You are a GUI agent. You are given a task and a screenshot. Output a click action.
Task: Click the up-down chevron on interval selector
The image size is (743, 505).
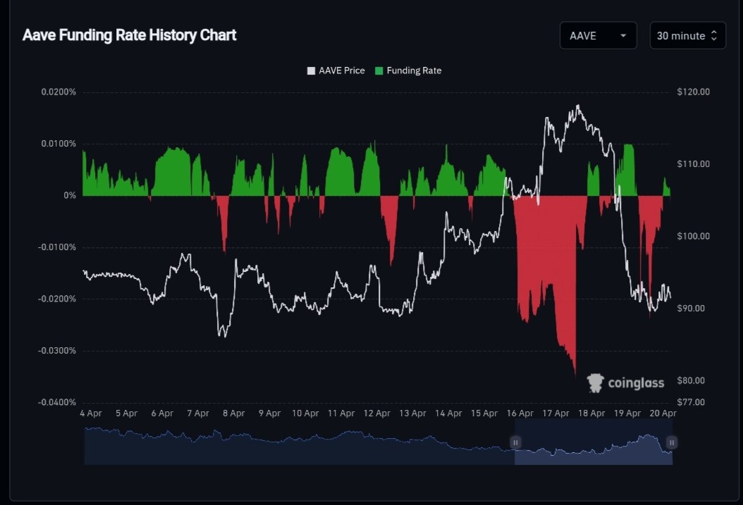pyautogui.click(x=713, y=36)
